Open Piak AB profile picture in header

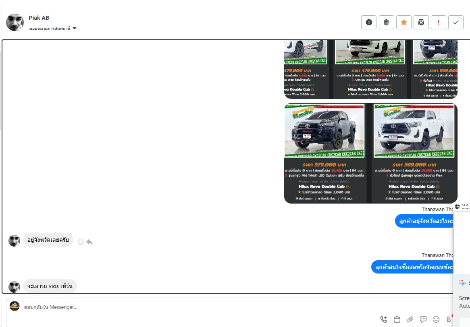coord(15,22)
